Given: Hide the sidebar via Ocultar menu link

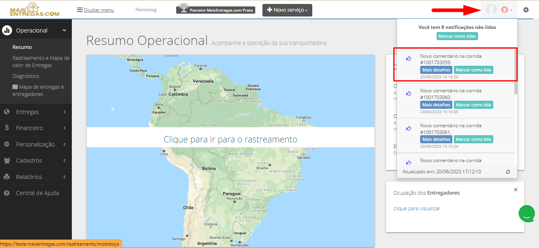Looking at the screenshot, I should pyautogui.click(x=99, y=10).
